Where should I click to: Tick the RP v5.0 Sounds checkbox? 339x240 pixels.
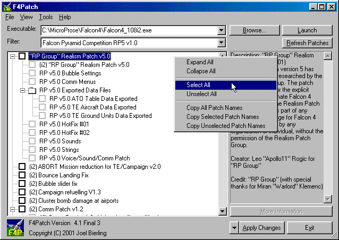(x=32, y=141)
